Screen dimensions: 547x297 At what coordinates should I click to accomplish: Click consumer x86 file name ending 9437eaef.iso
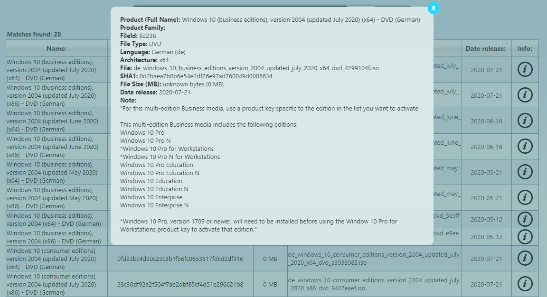pos(374,284)
